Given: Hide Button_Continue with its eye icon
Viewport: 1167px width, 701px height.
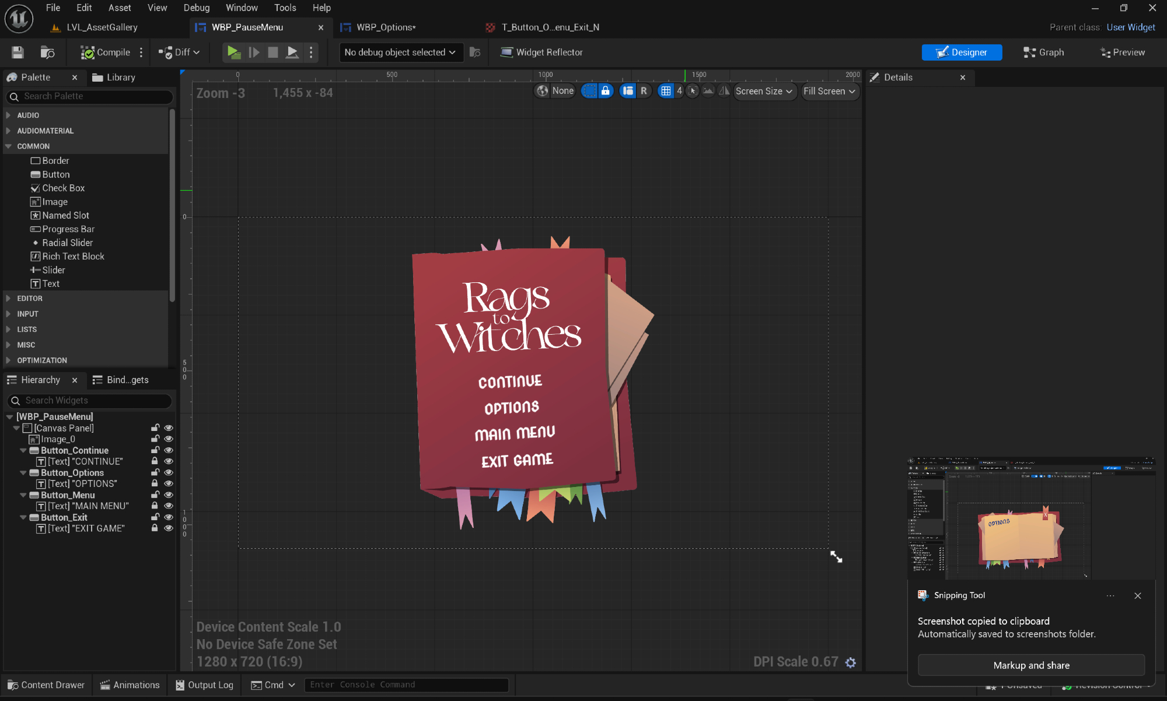Looking at the screenshot, I should tap(169, 450).
